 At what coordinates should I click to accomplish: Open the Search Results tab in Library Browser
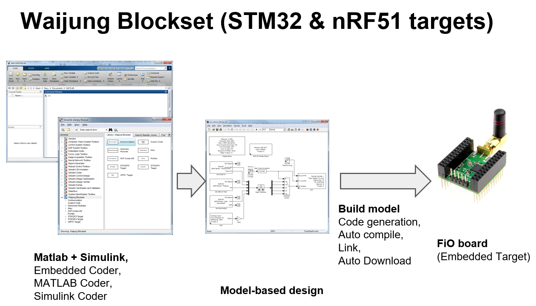click(146, 135)
